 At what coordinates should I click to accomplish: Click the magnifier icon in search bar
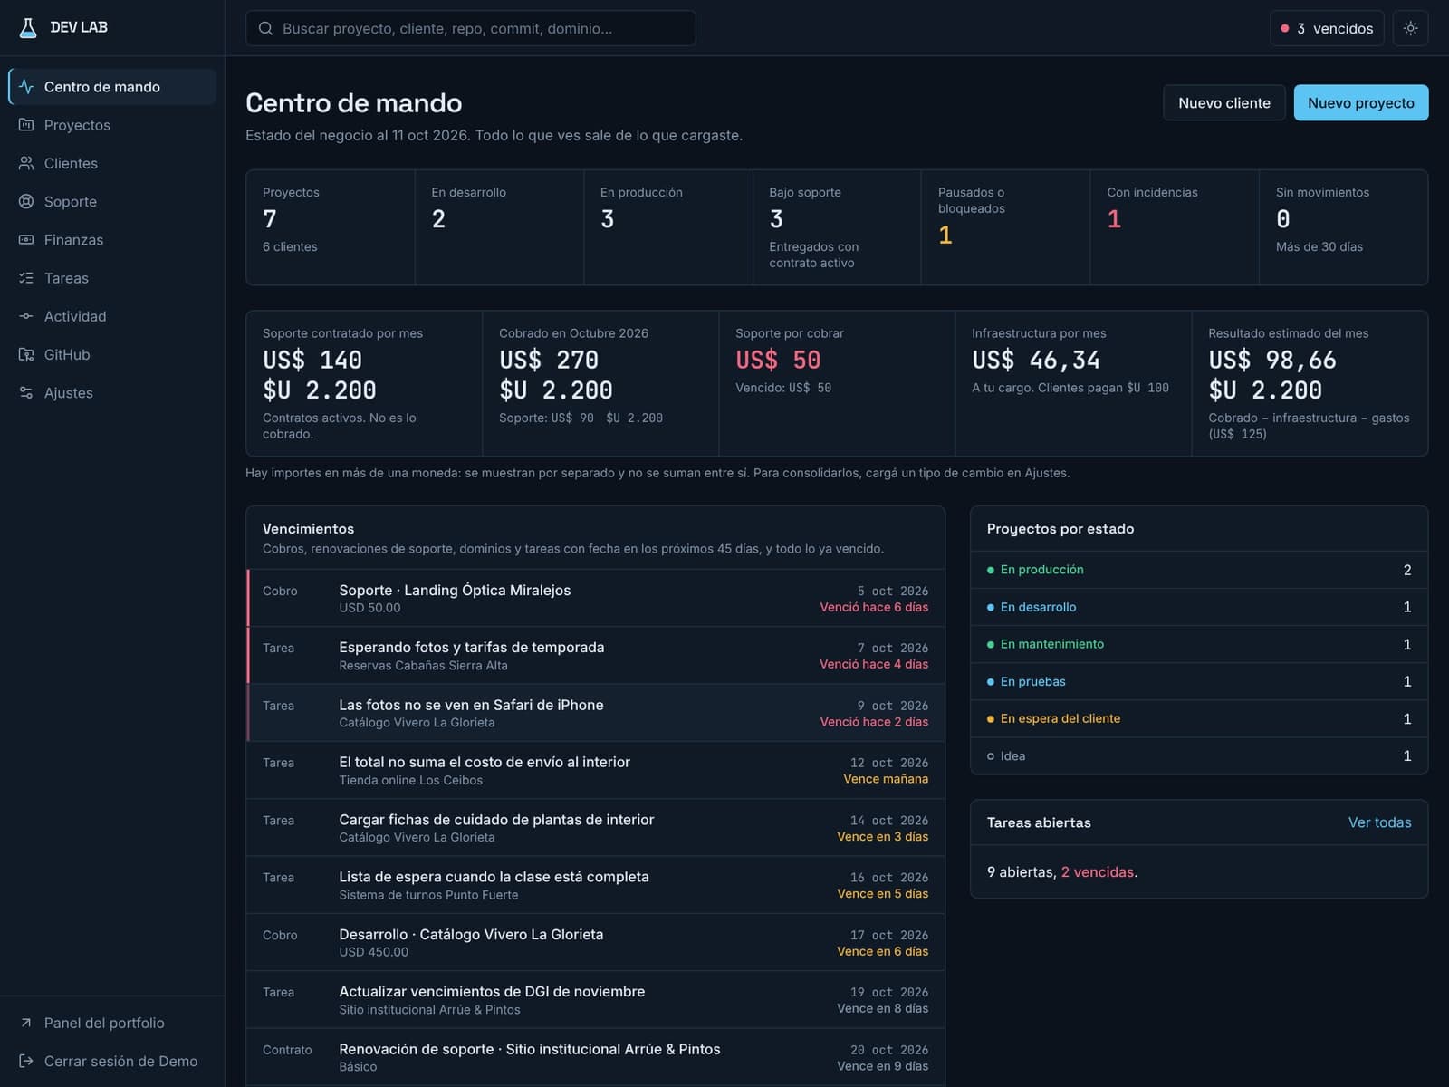click(x=265, y=28)
